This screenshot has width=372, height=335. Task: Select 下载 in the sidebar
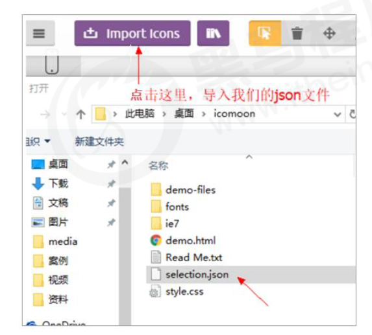58,183
